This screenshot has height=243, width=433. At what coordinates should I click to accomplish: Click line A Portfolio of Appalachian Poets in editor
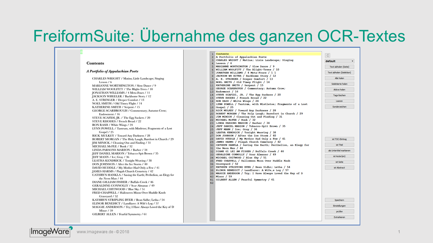tap(241, 57)
